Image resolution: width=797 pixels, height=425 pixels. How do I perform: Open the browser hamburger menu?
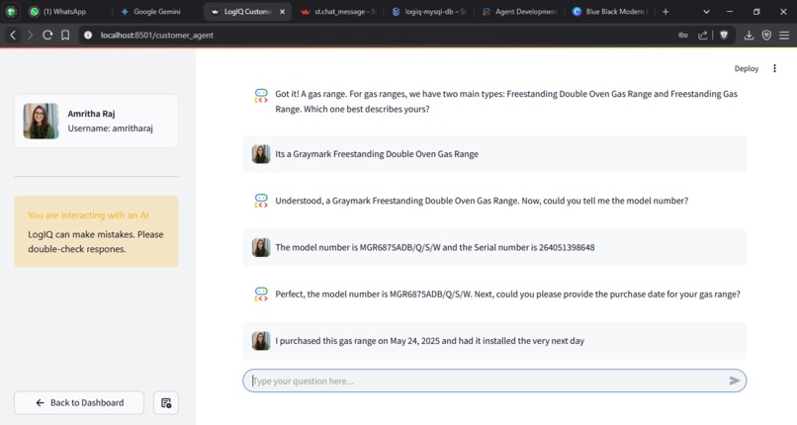pos(784,35)
